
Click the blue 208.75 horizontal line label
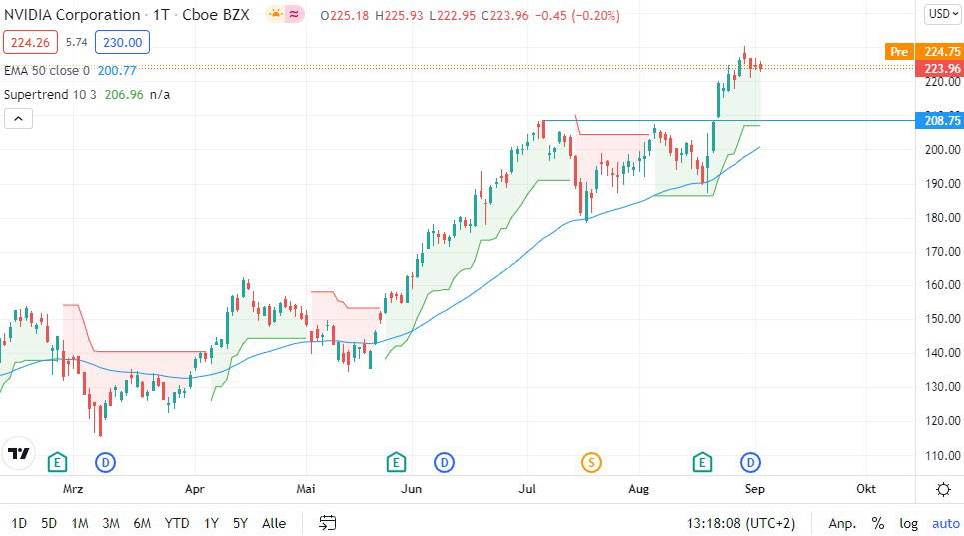(x=939, y=121)
